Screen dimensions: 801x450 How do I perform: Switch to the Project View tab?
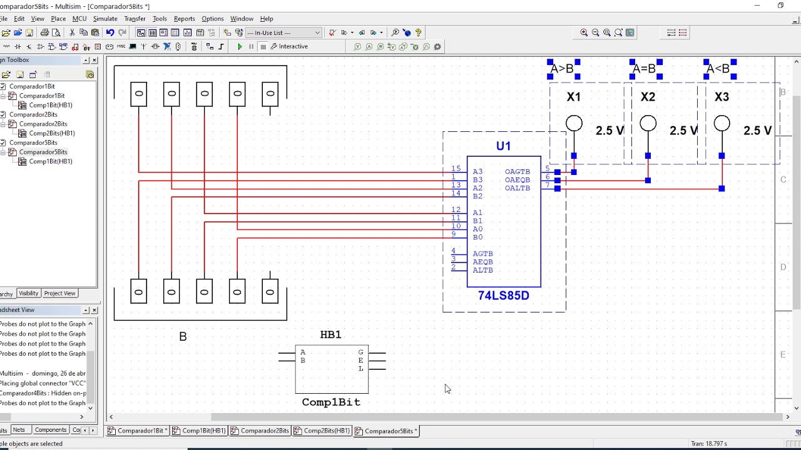(59, 293)
